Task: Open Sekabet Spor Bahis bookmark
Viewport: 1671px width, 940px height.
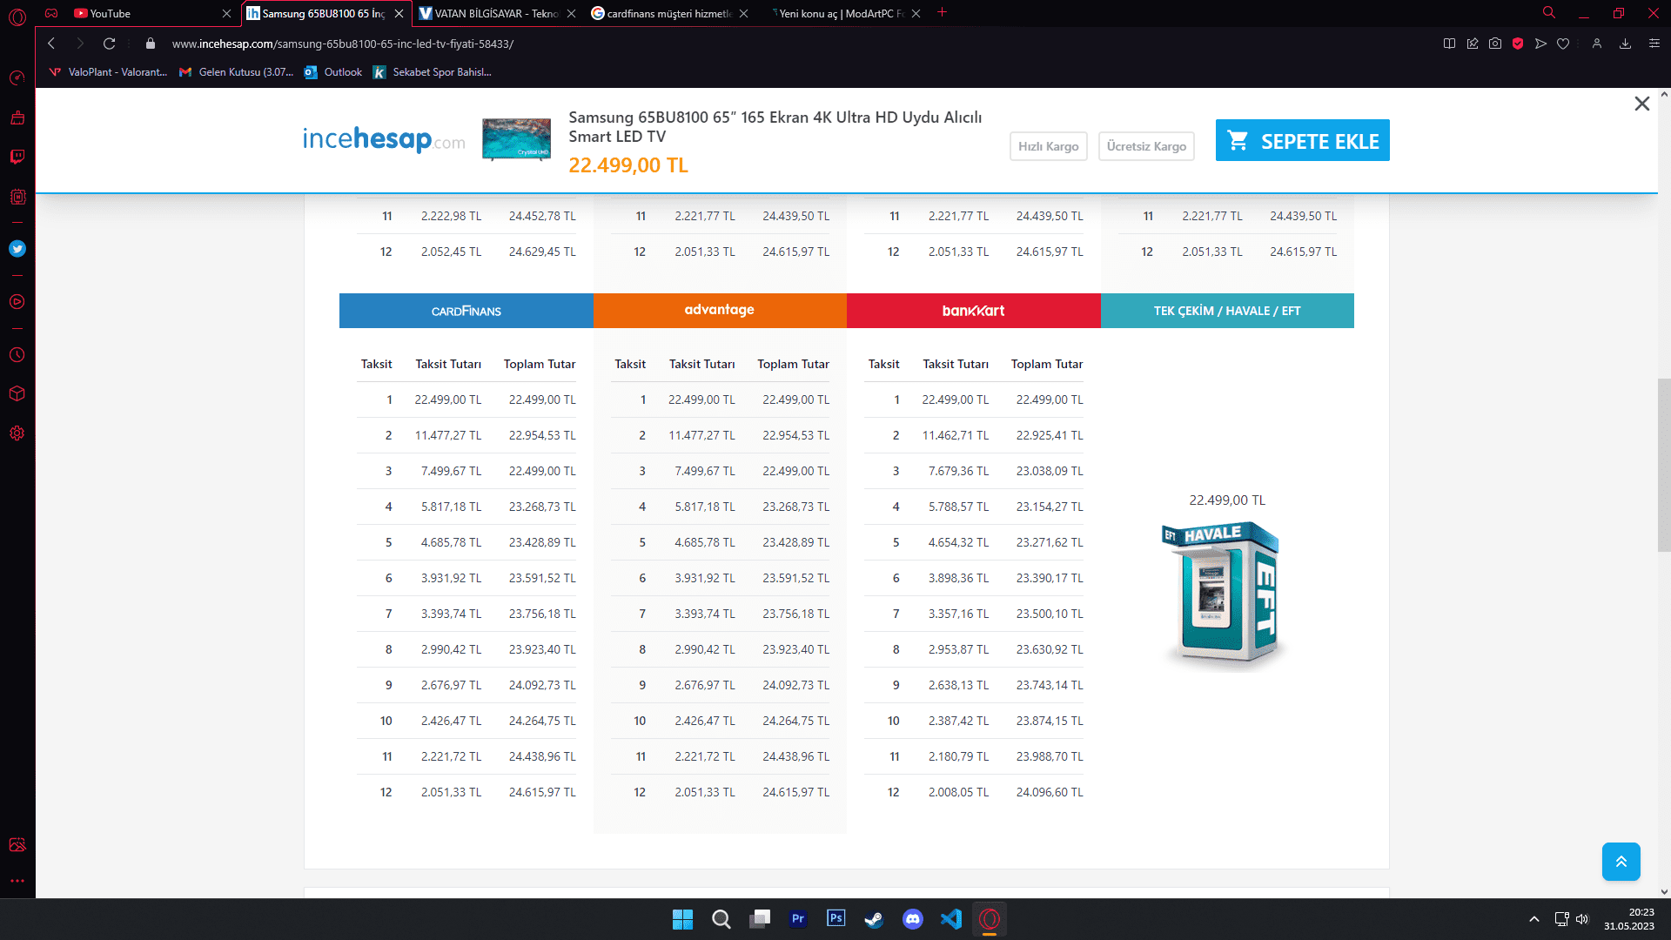Action: [433, 72]
